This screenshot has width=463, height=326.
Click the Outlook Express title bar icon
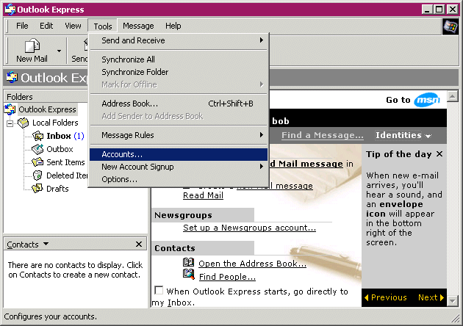(x=10, y=10)
